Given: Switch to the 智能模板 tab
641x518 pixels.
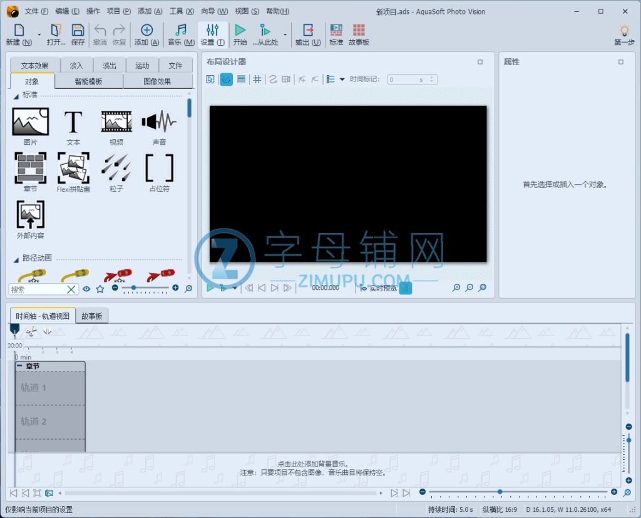Looking at the screenshot, I should (x=88, y=81).
